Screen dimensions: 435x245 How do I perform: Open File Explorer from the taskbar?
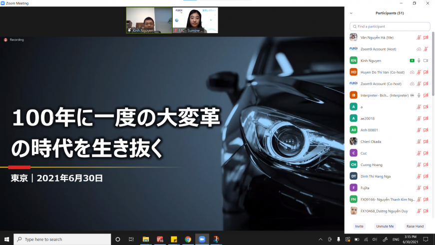(146, 239)
